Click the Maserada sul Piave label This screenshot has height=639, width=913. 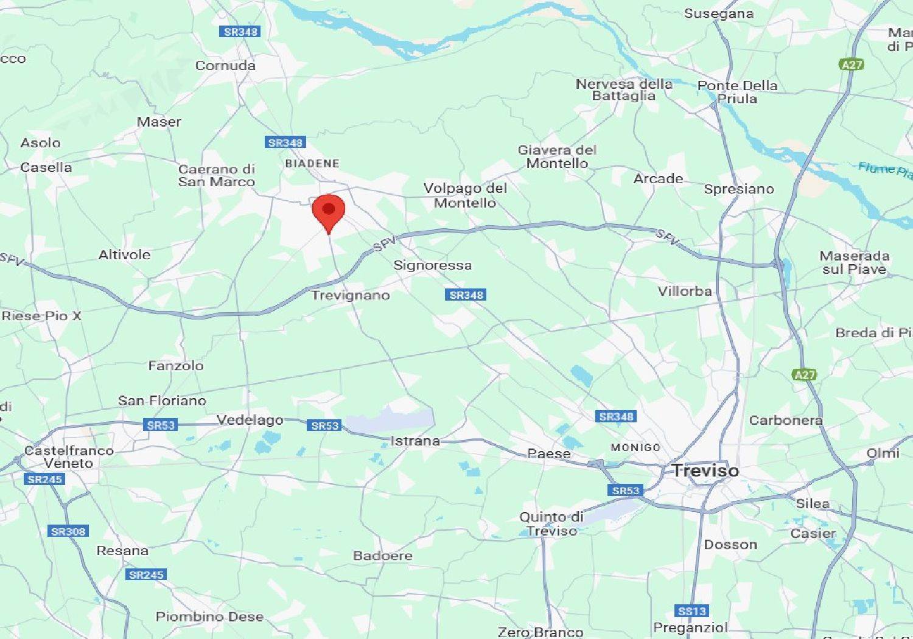pyautogui.click(x=854, y=262)
